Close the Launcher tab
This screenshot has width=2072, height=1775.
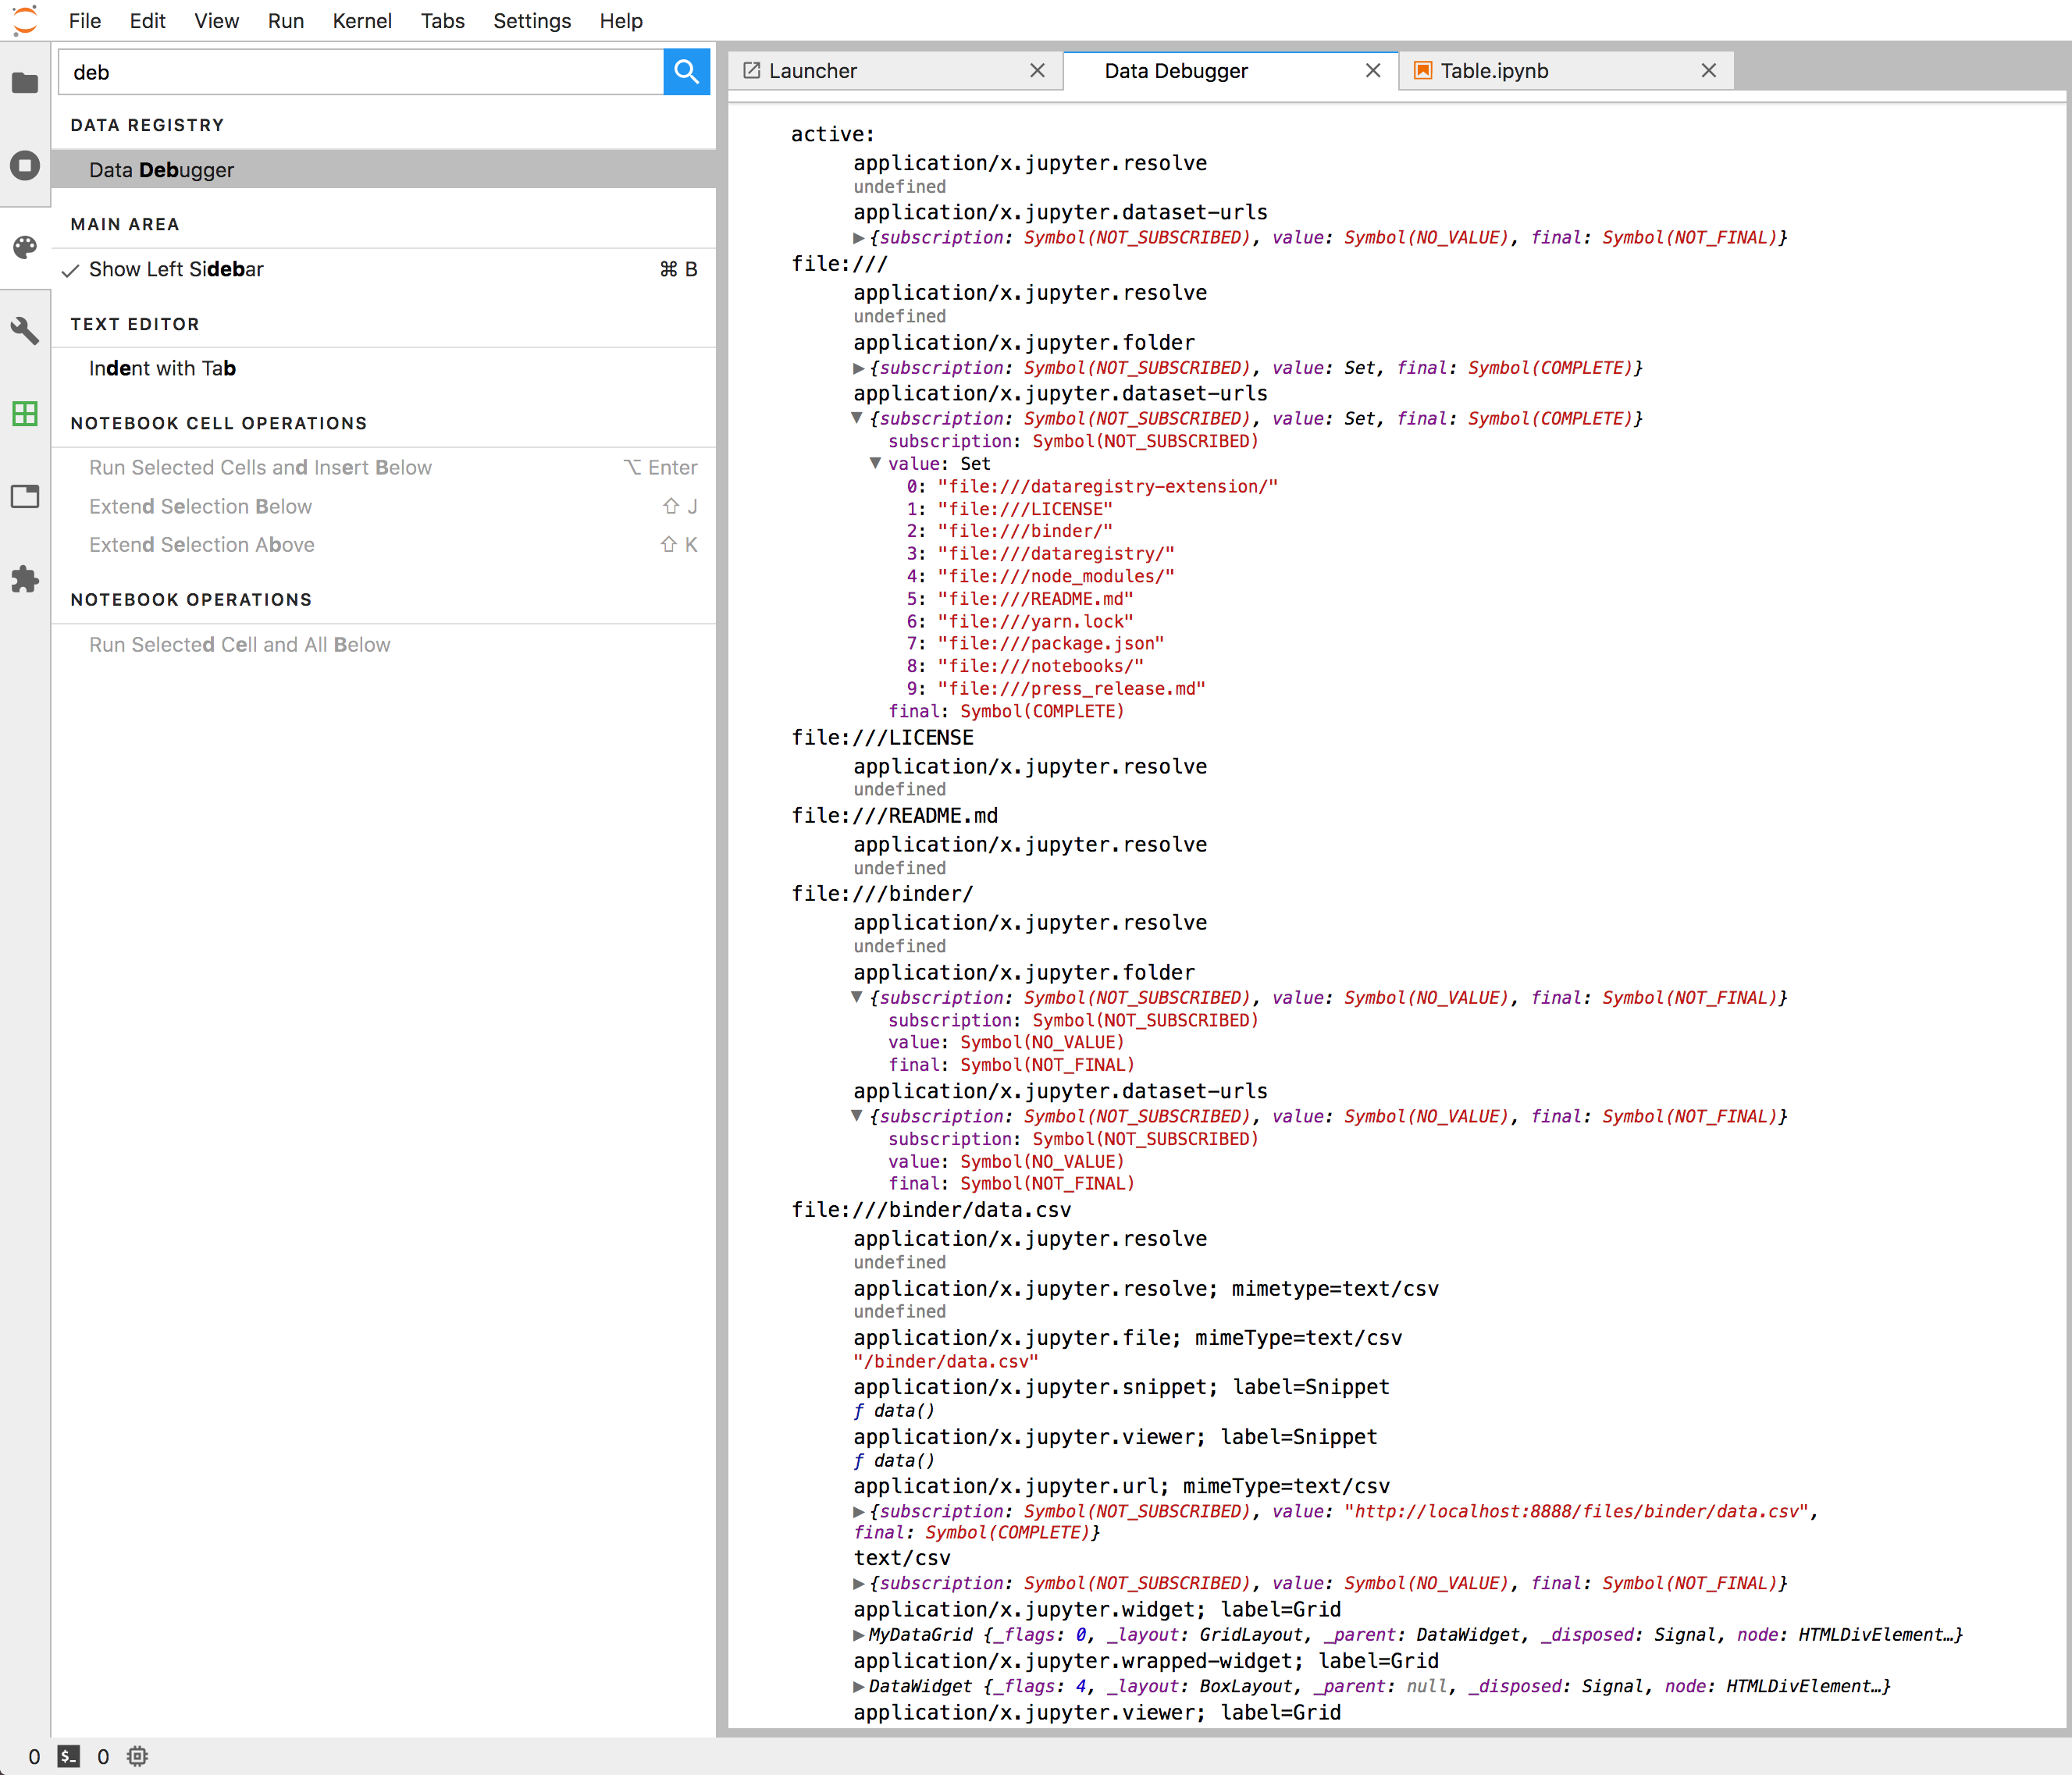pos(1037,71)
